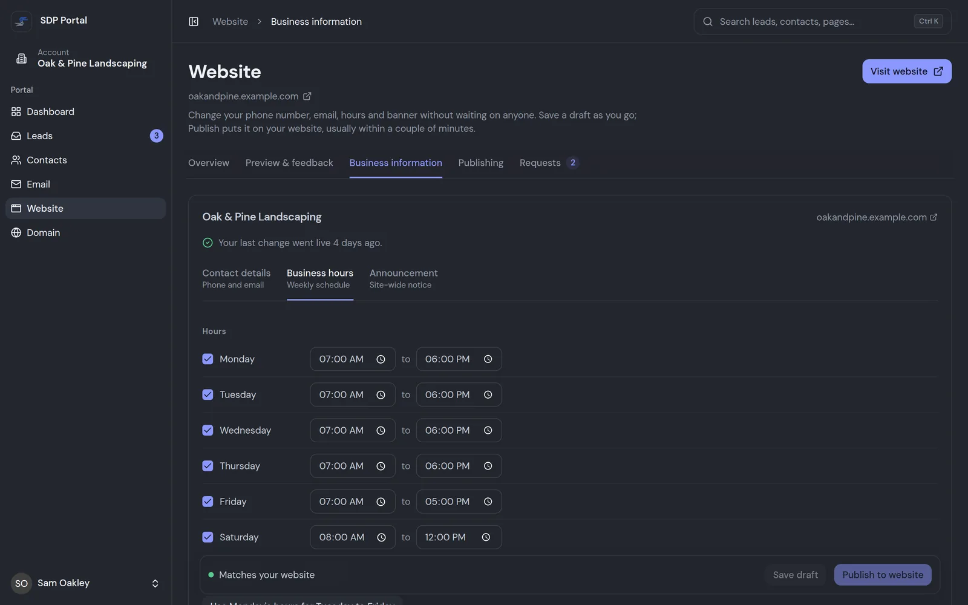Click the Website breadcrumb link
The height and width of the screenshot is (605, 968).
click(x=230, y=22)
